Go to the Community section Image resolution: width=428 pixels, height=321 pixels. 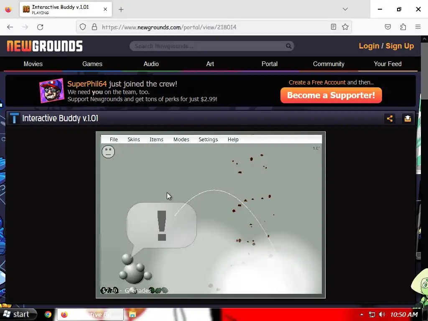pos(329,64)
